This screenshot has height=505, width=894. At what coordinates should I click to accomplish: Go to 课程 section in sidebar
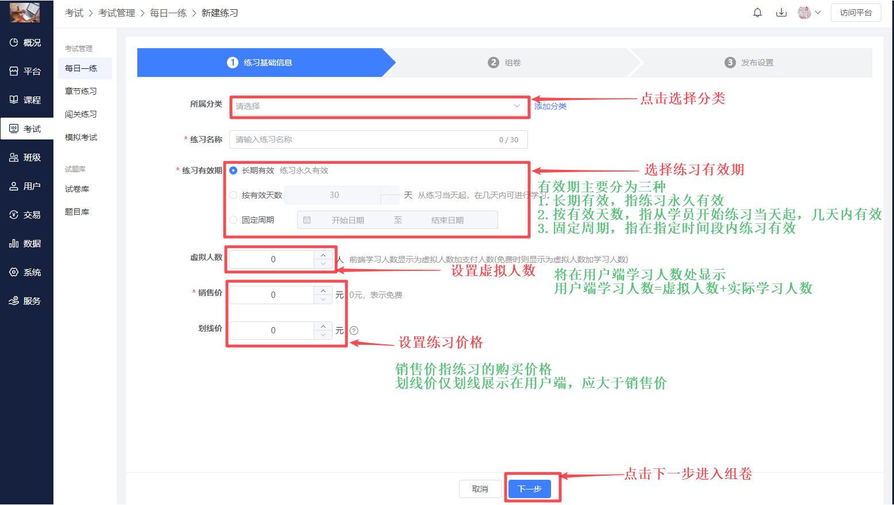[x=26, y=100]
